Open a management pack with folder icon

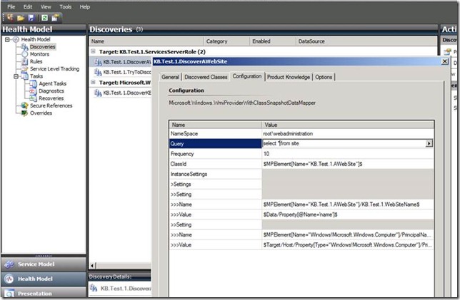pyautogui.click(x=21, y=18)
